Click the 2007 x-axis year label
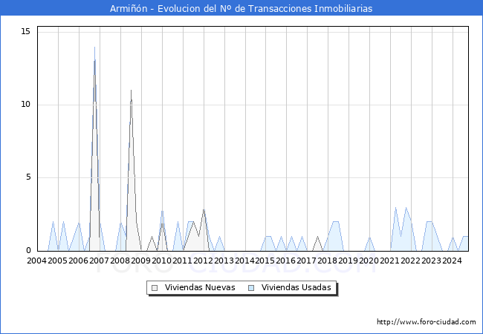This screenshot has height=334, width=483. [x=99, y=261]
